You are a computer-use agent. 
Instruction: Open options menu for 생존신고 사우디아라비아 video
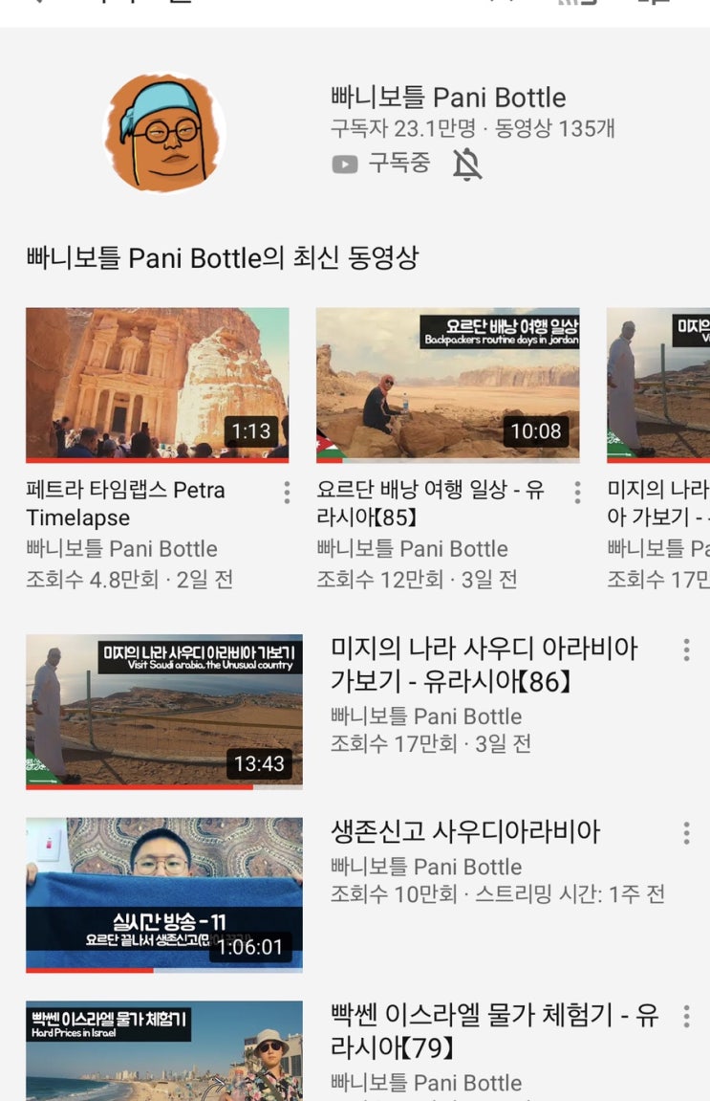coord(686,833)
